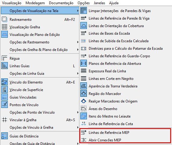Click Planos de Referência da Abertura icon
This screenshot has height=145, width=172.
(x=84, y=63)
